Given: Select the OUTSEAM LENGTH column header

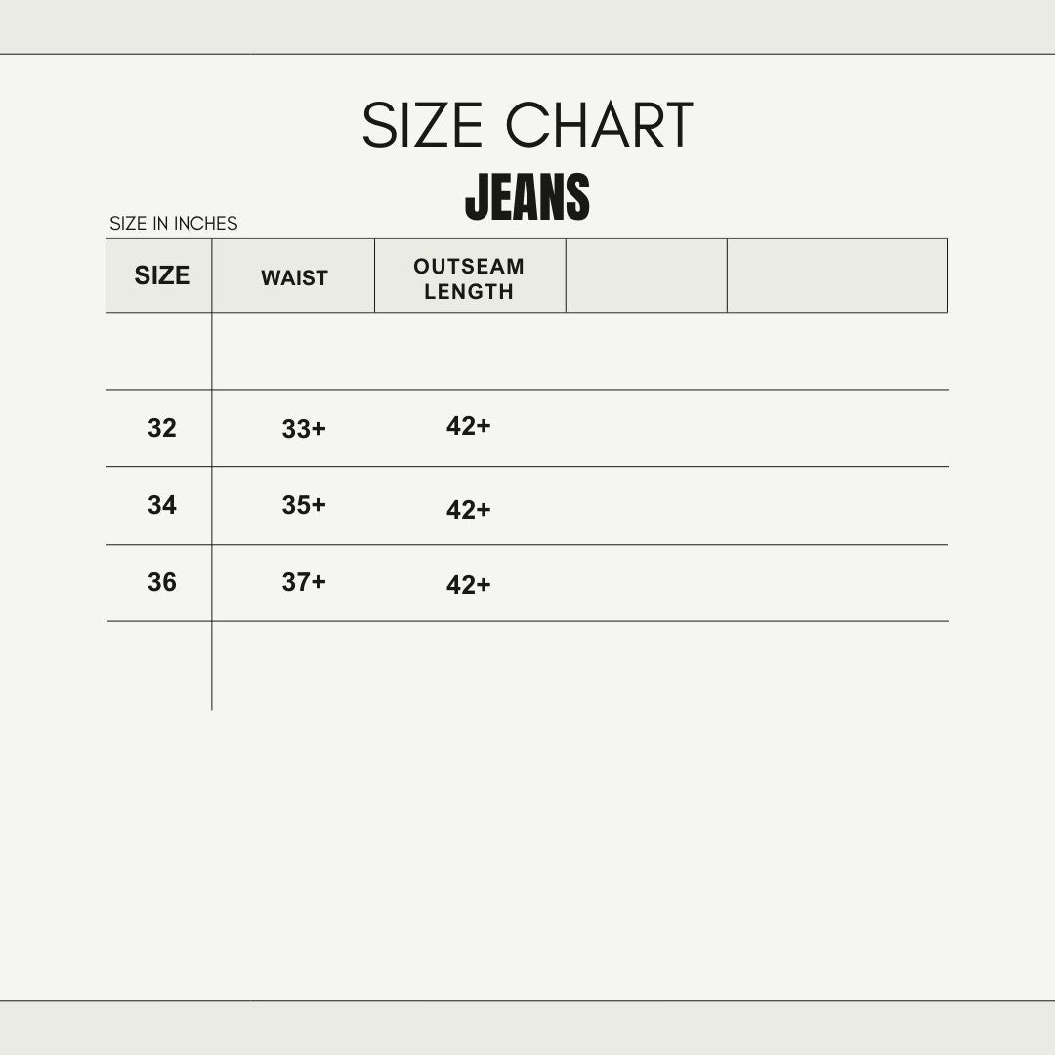Looking at the screenshot, I should [469, 278].
